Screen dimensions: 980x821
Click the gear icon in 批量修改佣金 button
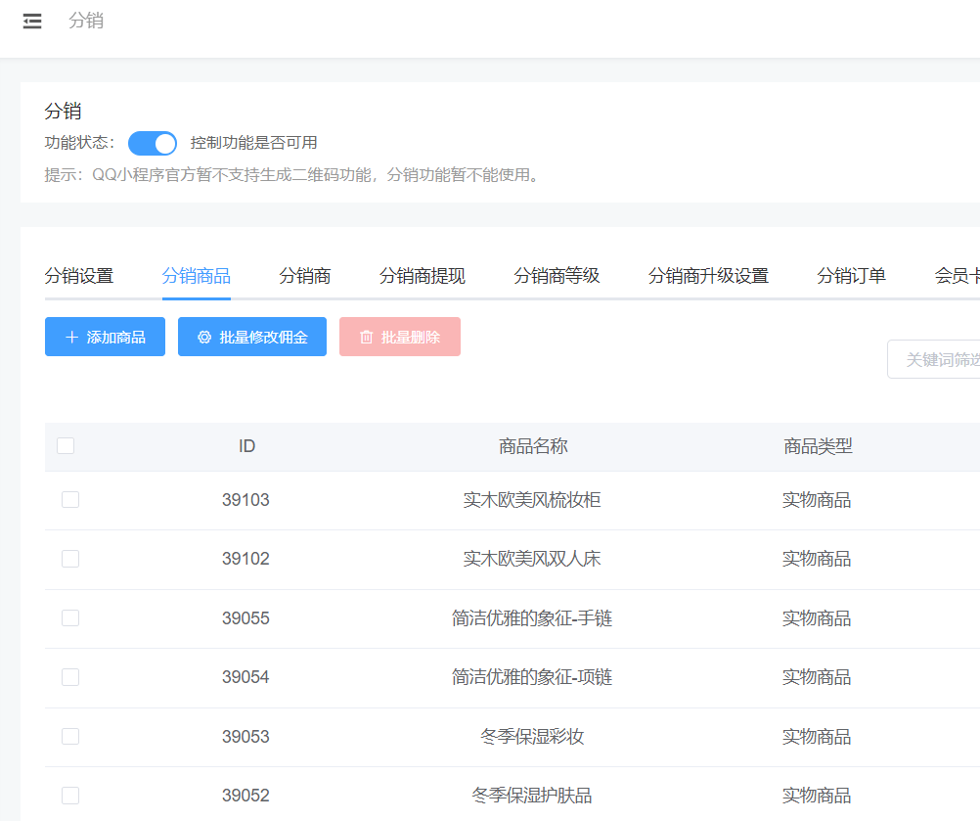click(x=204, y=337)
